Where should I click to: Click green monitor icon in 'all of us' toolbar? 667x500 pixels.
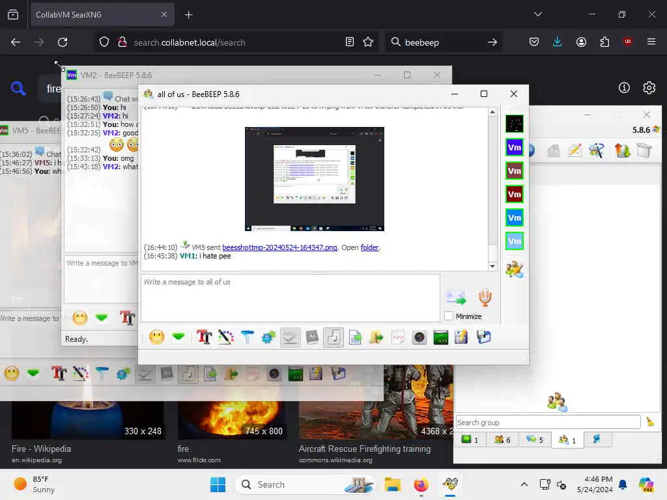(x=441, y=337)
